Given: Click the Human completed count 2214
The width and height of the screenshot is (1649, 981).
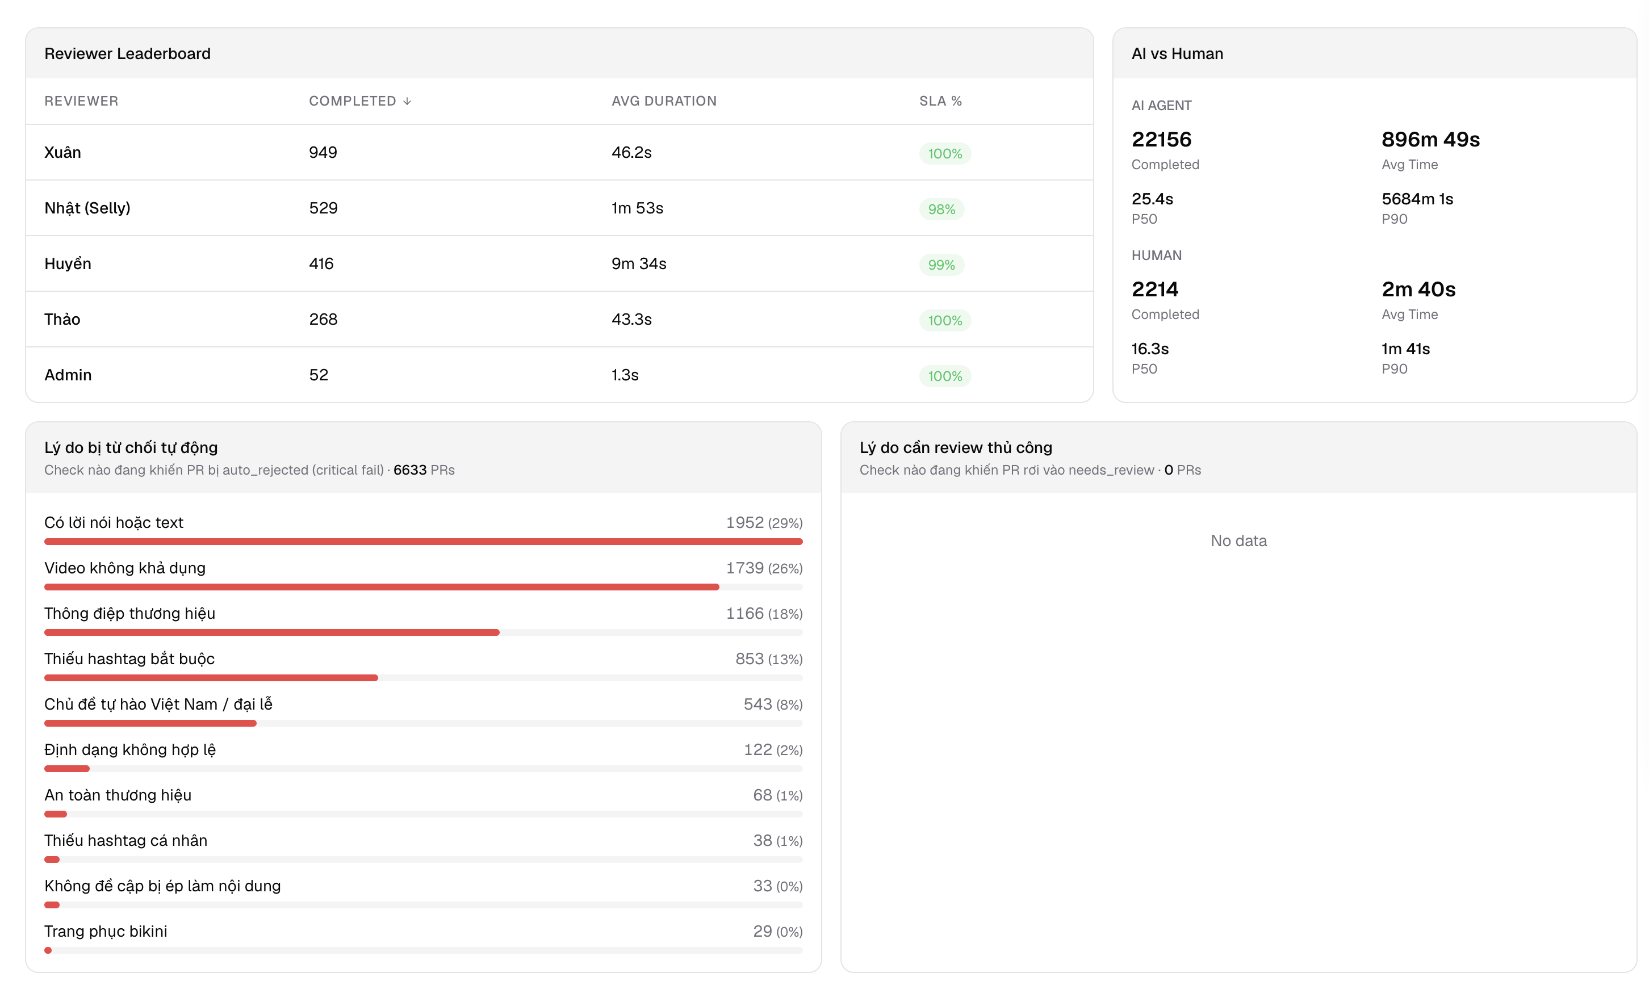Looking at the screenshot, I should (x=1154, y=290).
